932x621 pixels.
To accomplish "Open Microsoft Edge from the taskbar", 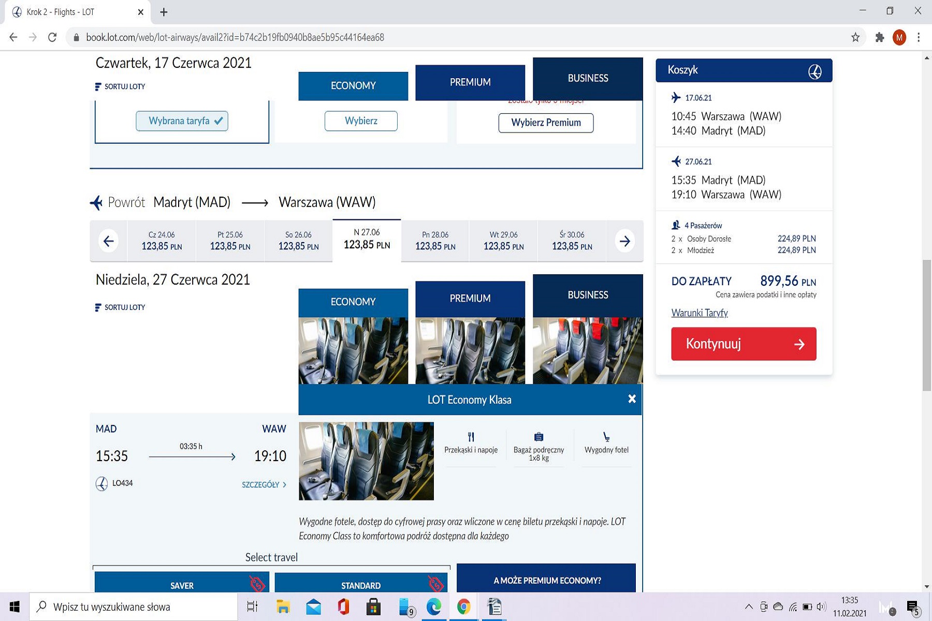I will [433, 607].
